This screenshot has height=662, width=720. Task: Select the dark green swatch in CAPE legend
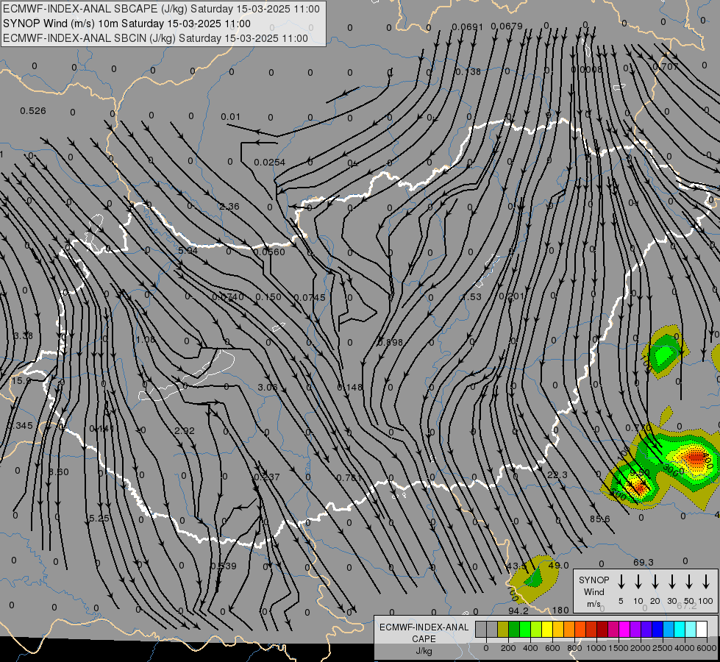coord(514,629)
